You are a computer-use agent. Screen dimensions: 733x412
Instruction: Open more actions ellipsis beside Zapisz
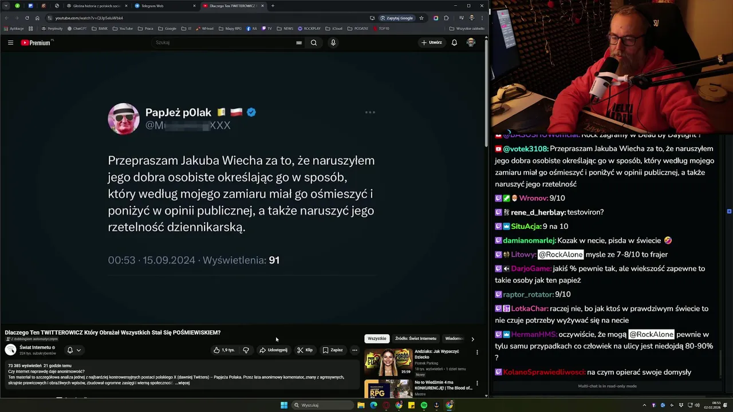click(354, 350)
